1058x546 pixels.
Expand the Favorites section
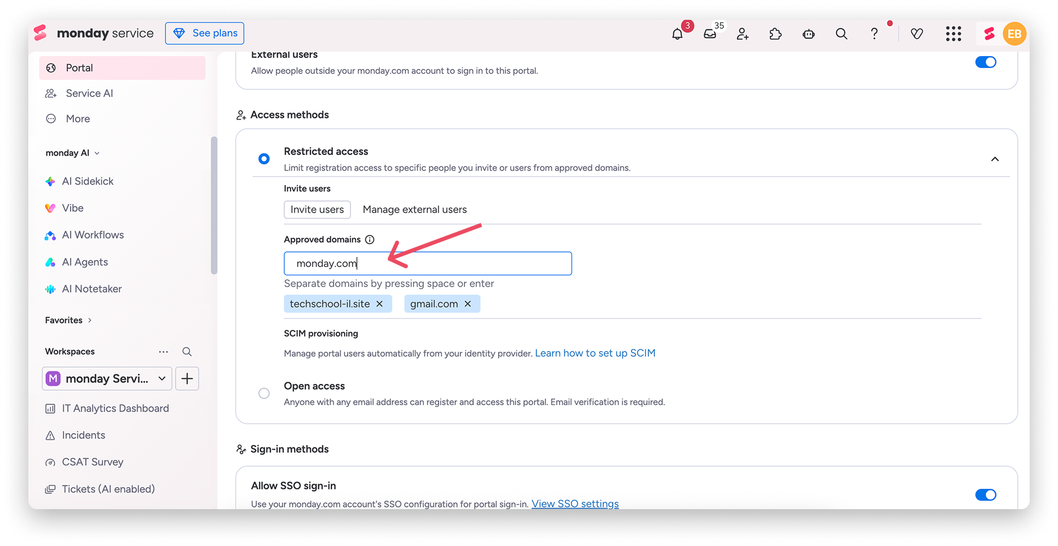coord(89,321)
